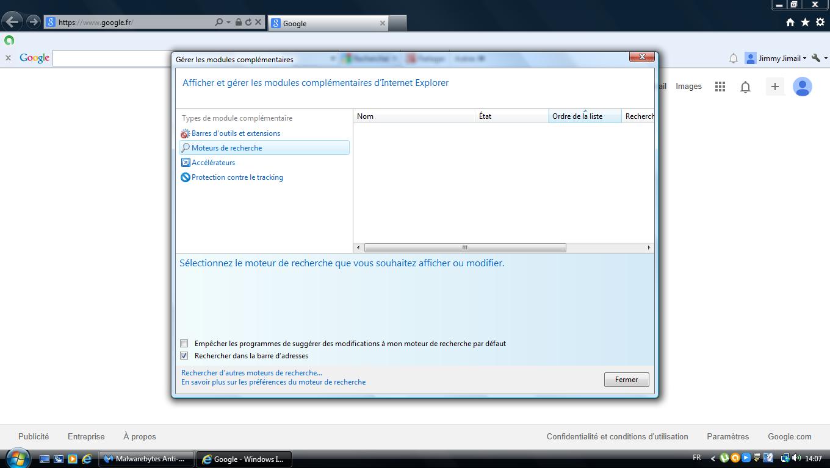This screenshot has height=468, width=830.
Task: Open the Paramètres footer link
Action: coord(728,436)
